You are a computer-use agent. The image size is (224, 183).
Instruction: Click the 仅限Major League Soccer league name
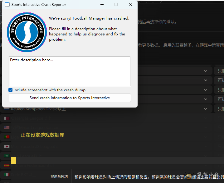point(35,127)
